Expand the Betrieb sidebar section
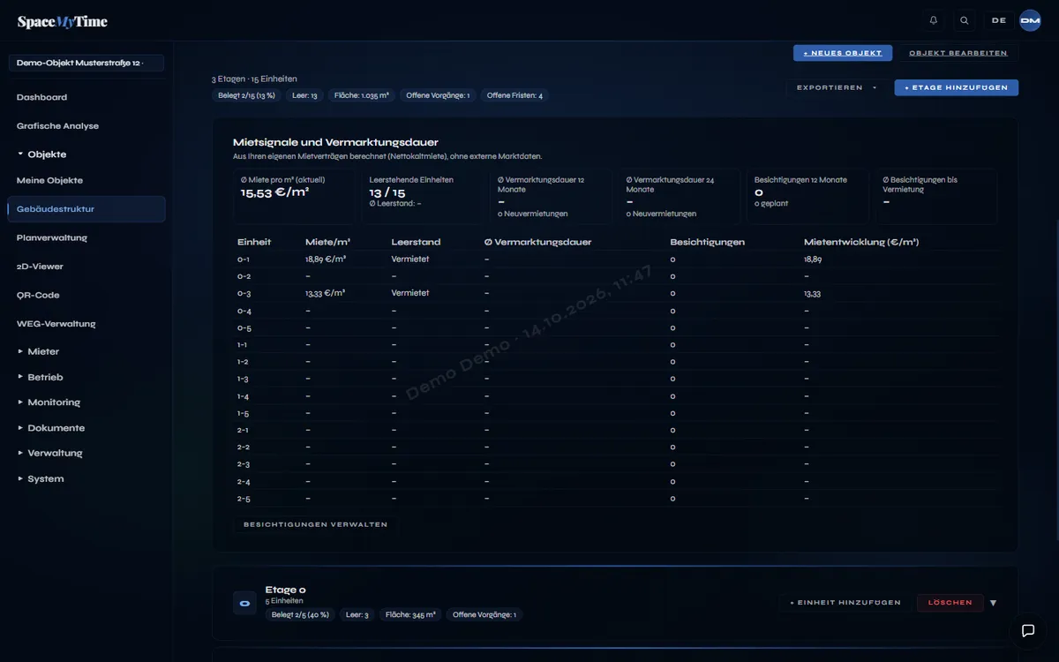This screenshot has width=1059, height=662. (45, 377)
